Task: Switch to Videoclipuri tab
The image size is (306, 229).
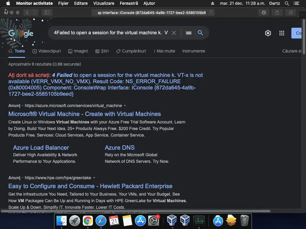Action: click(47, 51)
